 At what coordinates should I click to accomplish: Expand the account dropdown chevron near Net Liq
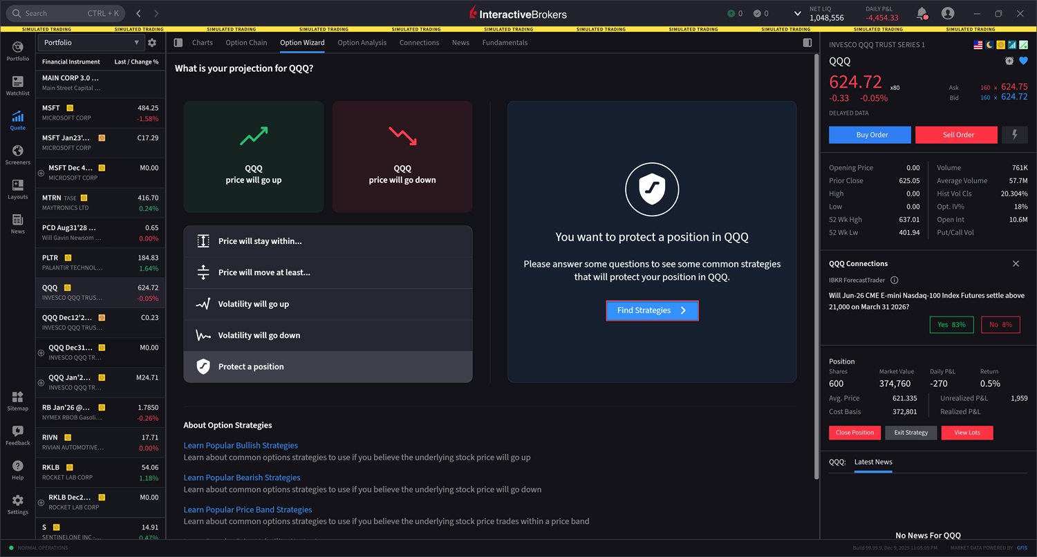point(797,13)
